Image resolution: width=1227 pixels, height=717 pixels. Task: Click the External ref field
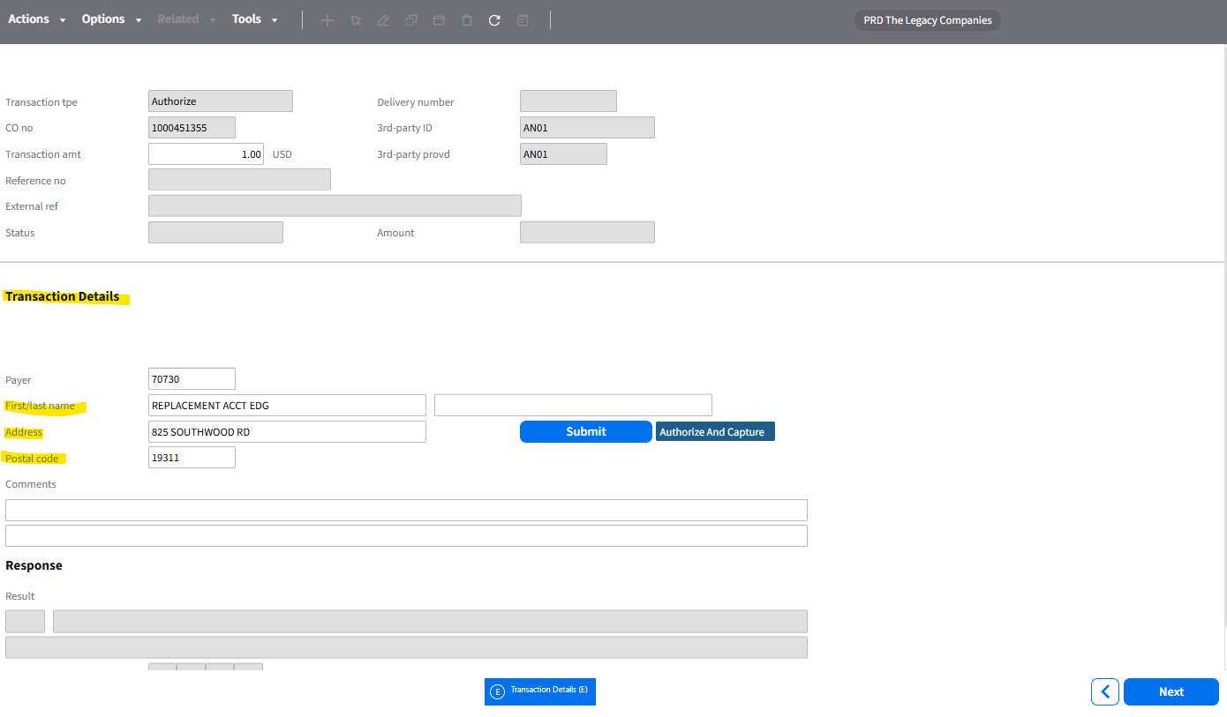coord(335,205)
